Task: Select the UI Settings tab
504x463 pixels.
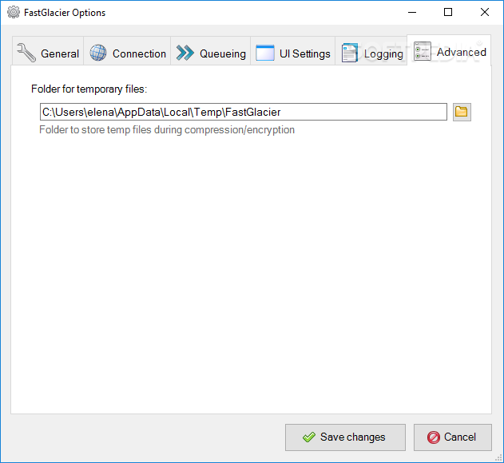Action: click(x=293, y=52)
